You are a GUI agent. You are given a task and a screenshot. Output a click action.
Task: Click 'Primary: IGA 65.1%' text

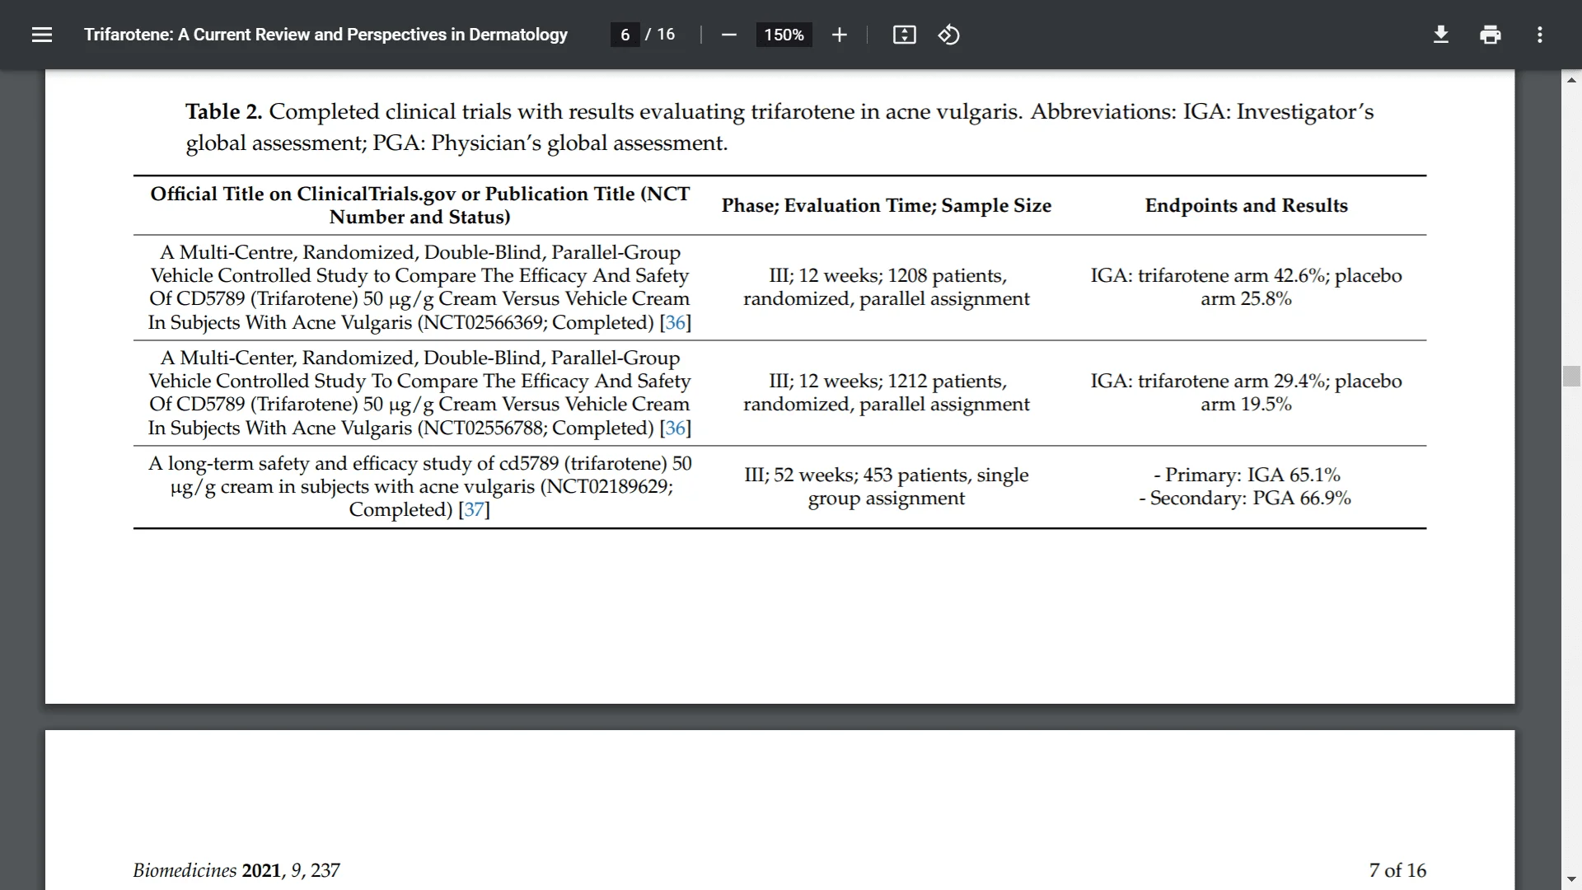click(x=1247, y=475)
